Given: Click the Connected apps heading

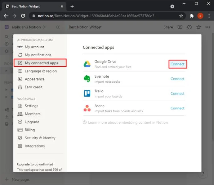Looking at the screenshot, I should (98, 47).
